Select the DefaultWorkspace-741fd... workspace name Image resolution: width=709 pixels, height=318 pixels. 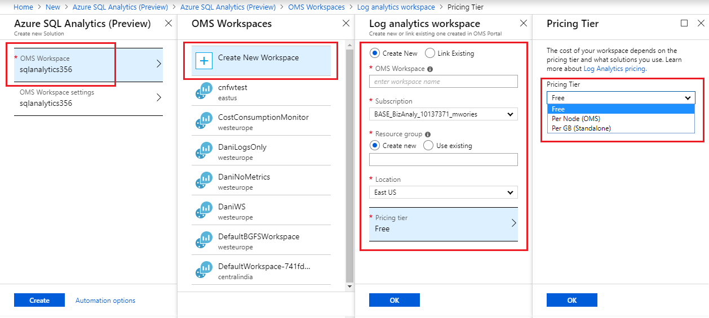point(264,266)
